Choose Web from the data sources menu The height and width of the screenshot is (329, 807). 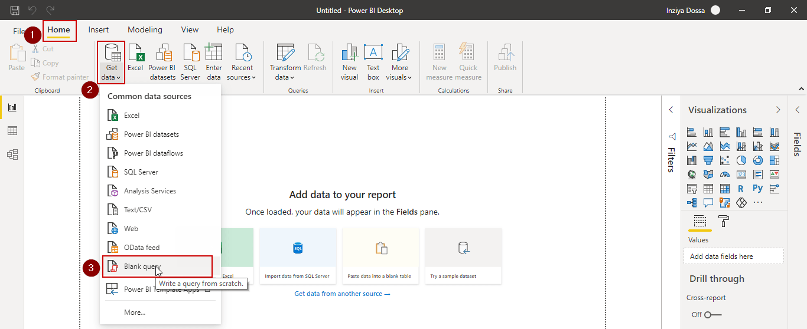(x=160, y=229)
